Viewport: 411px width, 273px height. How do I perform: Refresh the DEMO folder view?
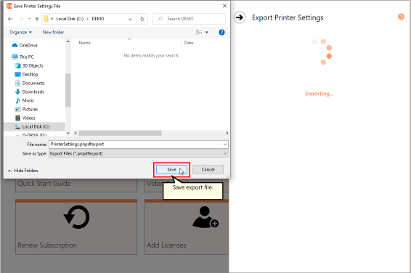click(142, 19)
